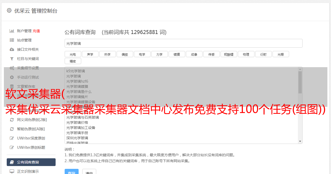Click the refresh icon beside 智能伪原创[AI版]
The width and height of the screenshot is (331, 174).
[12, 129]
